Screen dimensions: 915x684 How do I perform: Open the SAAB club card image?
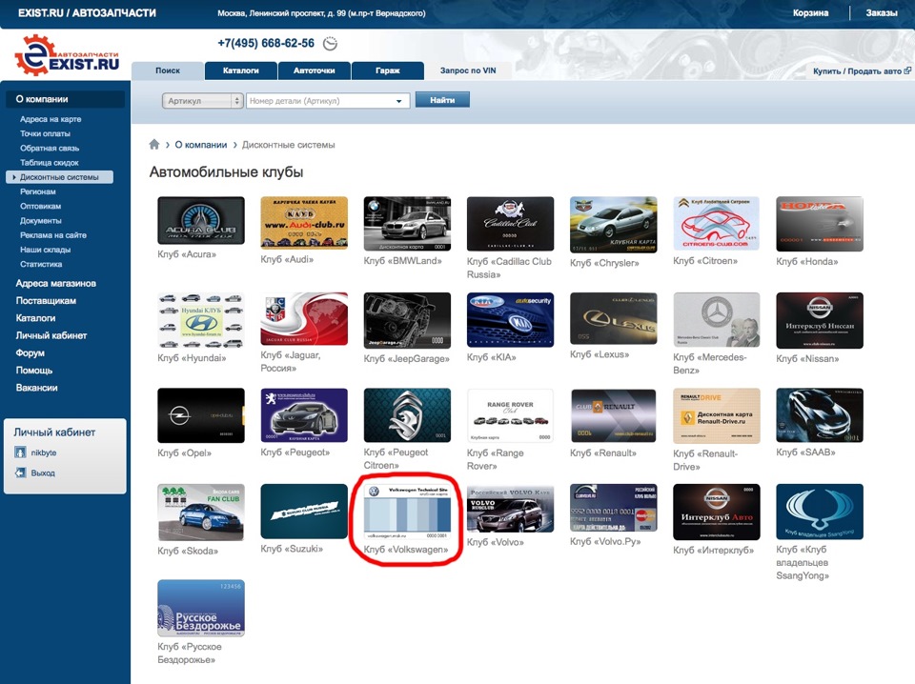[820, 415]
